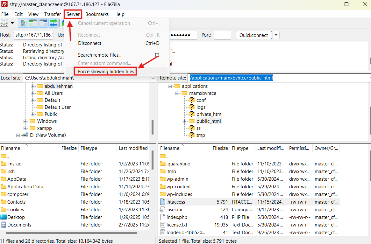This screenshot has height=244, width=371.
Task: Select the wp-content folder icon
Action: pos(162,187)
